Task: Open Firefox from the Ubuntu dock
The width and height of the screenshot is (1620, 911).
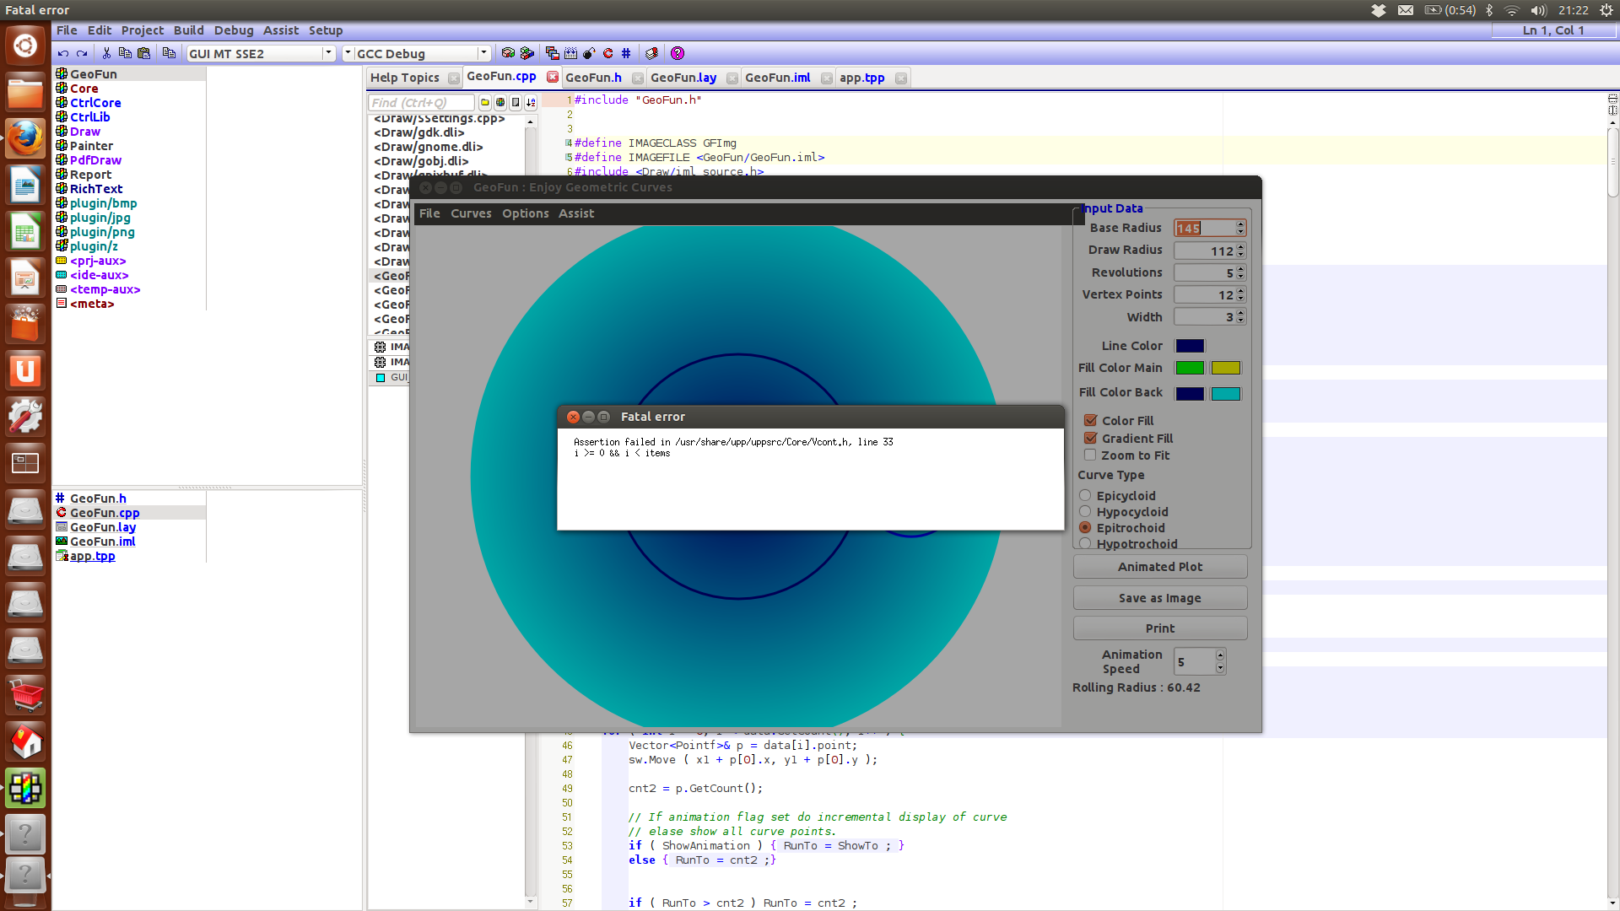Action: (x=25, y=137)
